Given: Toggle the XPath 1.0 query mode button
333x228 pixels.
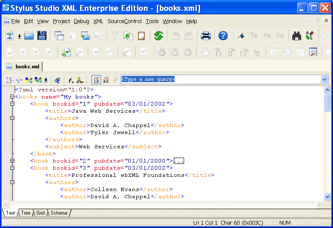Looking at the screenshot, I should click(96, 80).
